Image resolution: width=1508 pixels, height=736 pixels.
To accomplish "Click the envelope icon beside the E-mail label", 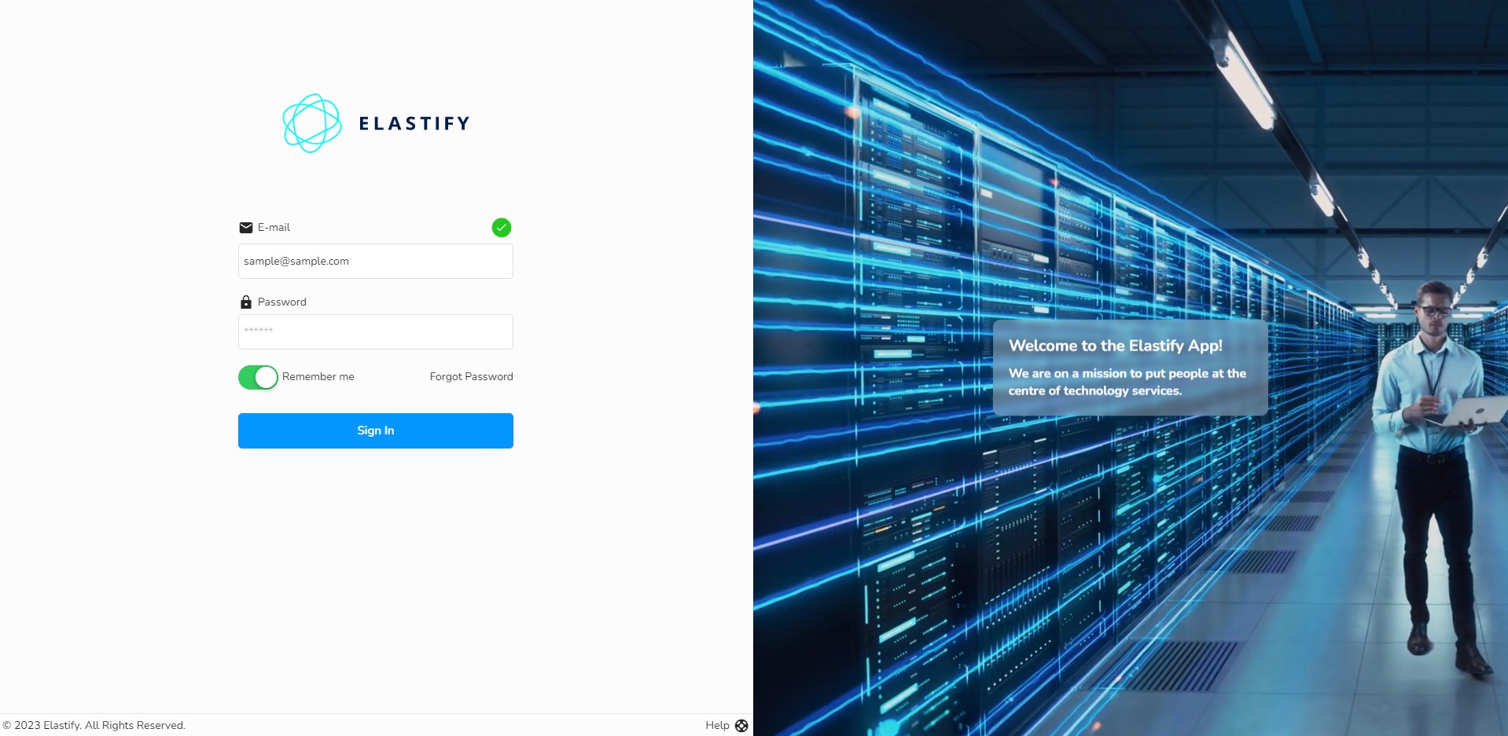I will click(x=246, y=228).
